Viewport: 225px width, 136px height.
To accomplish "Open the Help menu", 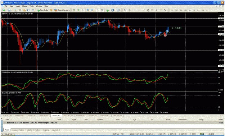I will [x=46, y=6].
